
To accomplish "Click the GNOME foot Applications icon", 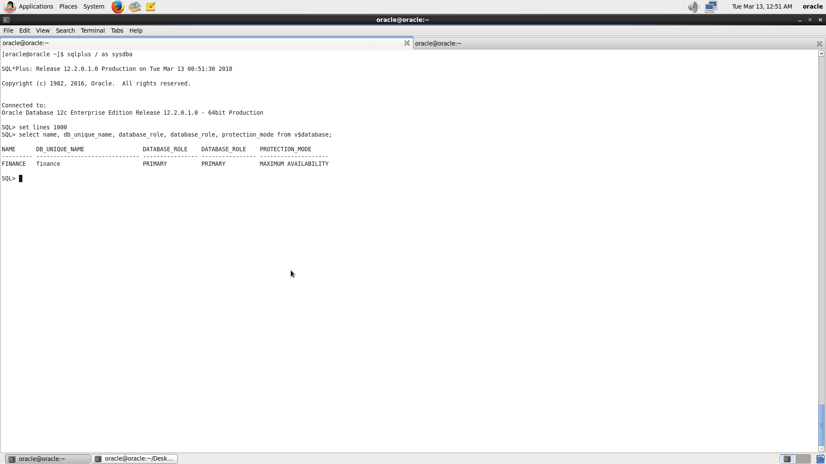I will tap(9, 6).
